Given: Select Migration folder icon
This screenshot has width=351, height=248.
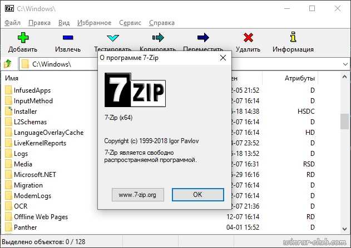Looking at the screenshot, I should point(8,185).
